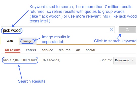Filter results by art
Image resolution: width=138 pixels, height=92 pixels.
coord(78,50)
